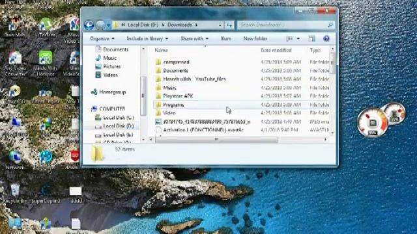
Task: Select Documents in the navigation pane
Action: pos(111,49)
